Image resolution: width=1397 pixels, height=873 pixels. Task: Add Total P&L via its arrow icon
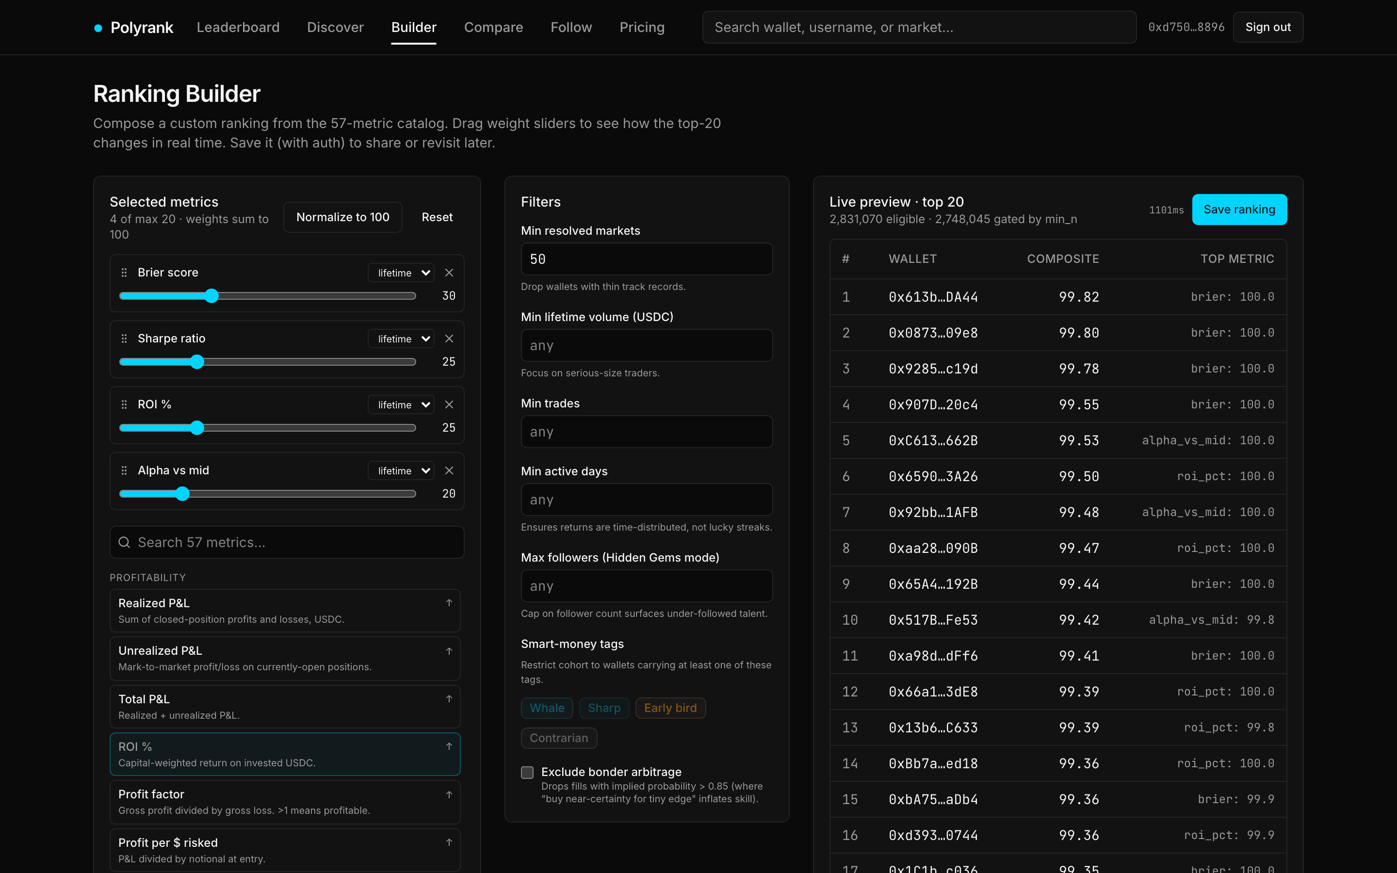(x=449, y=698)
